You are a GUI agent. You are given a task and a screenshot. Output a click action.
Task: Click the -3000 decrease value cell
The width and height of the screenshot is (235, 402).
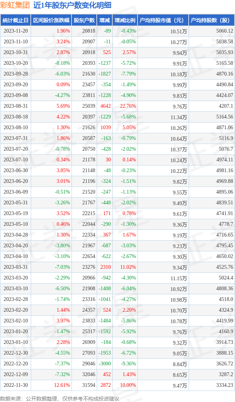click(105, 364)
